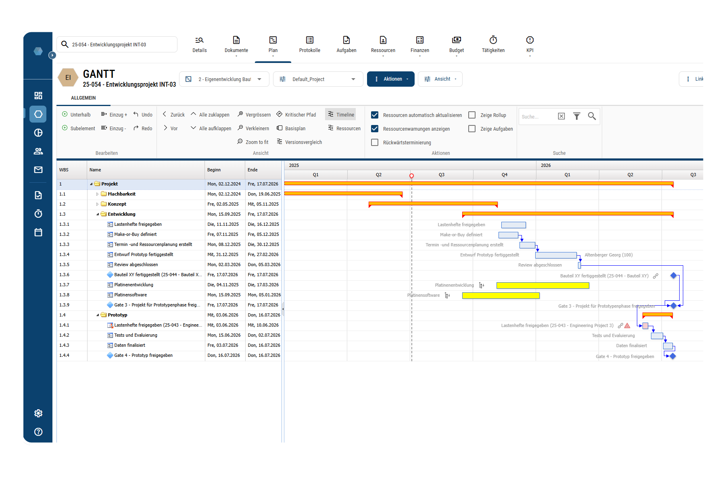Clear the search with the X icon
Screen dimensions: 726x477
pyautogui.click(x=561, y=117)
